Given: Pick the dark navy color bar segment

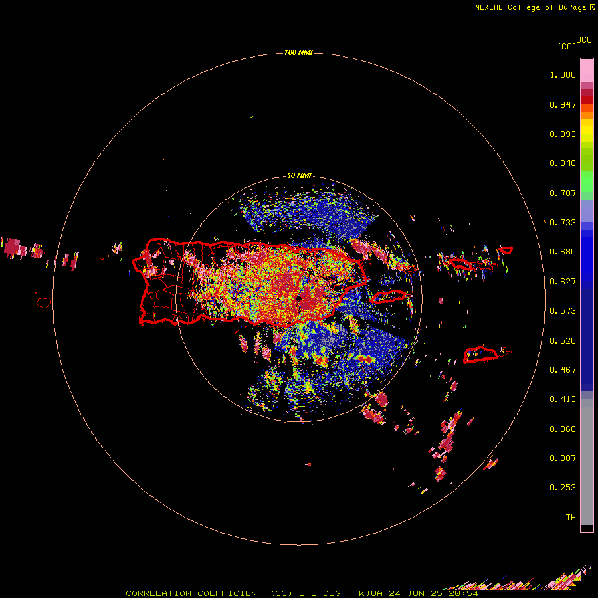Looking at the screenshot, I should [587, 340].
